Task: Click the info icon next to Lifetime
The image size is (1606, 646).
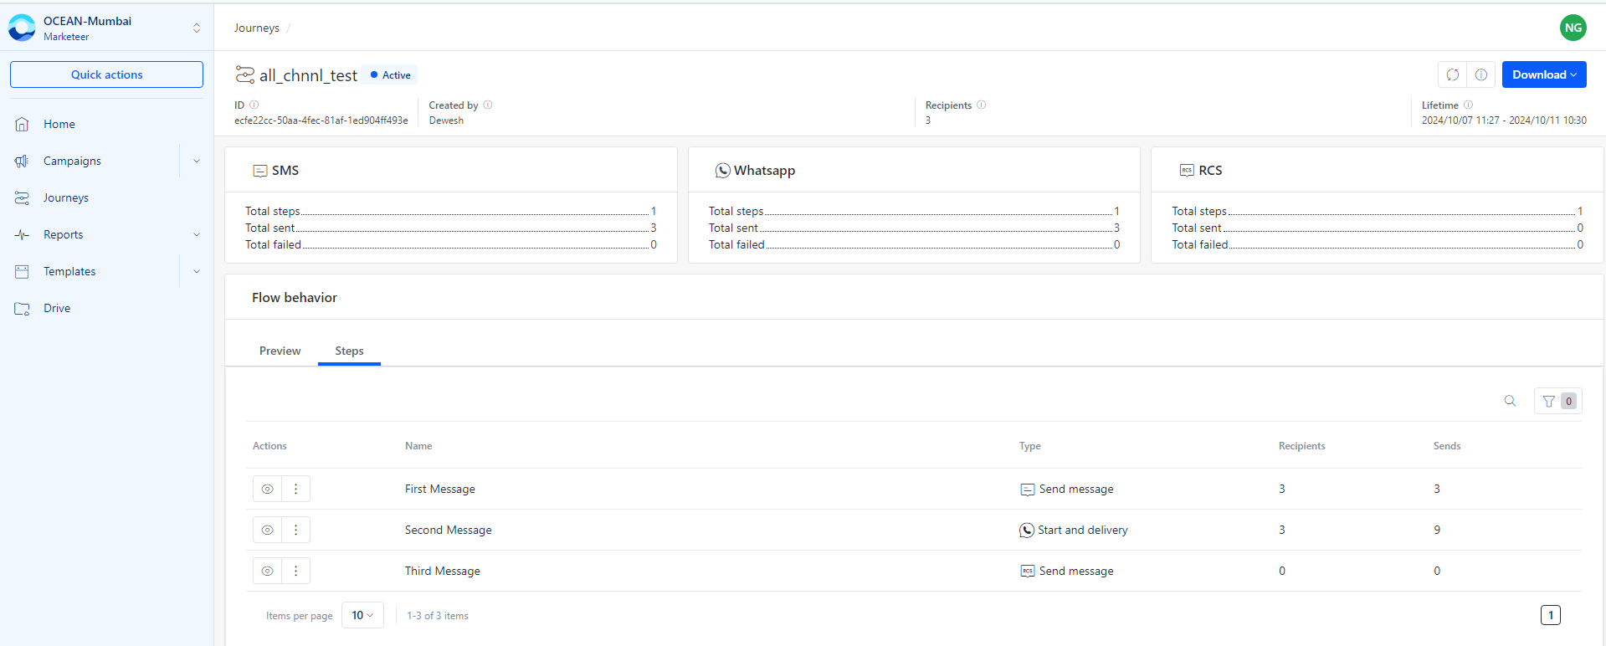Action: pyautogui.click(x=1468, y=105)
